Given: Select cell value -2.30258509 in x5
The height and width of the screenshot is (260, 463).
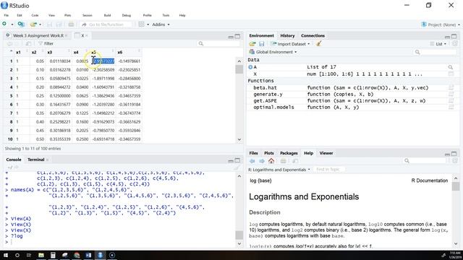Looking at the screenshot, I should pos(103,70).
